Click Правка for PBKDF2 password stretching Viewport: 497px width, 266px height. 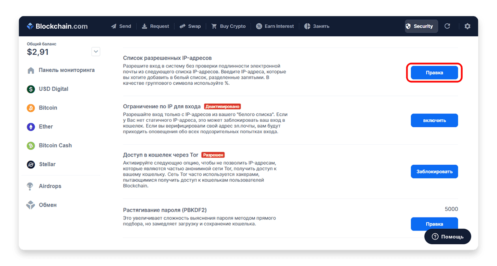[x=434, y=224]
